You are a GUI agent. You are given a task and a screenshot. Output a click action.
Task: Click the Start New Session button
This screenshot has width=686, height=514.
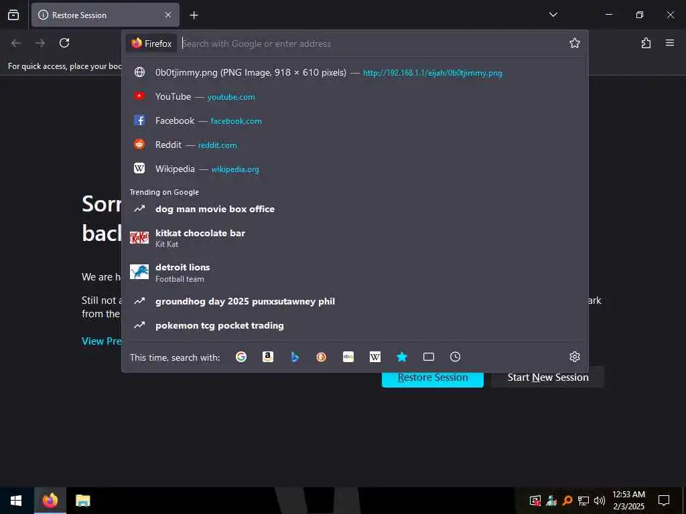pos(548,377)
